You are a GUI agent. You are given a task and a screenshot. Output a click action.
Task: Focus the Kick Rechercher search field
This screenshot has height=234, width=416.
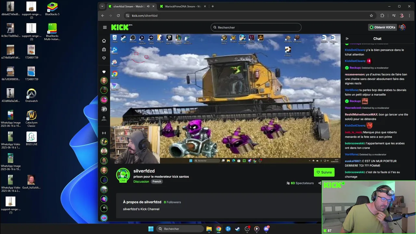tap(256, 27)
